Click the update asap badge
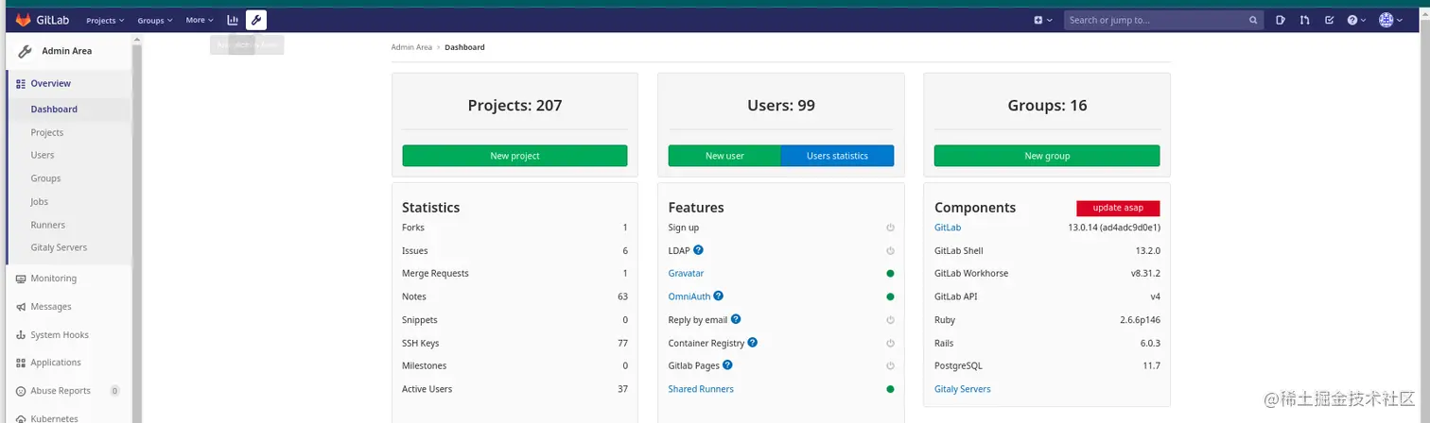 pyautogui.click(x=1118, y=209)
